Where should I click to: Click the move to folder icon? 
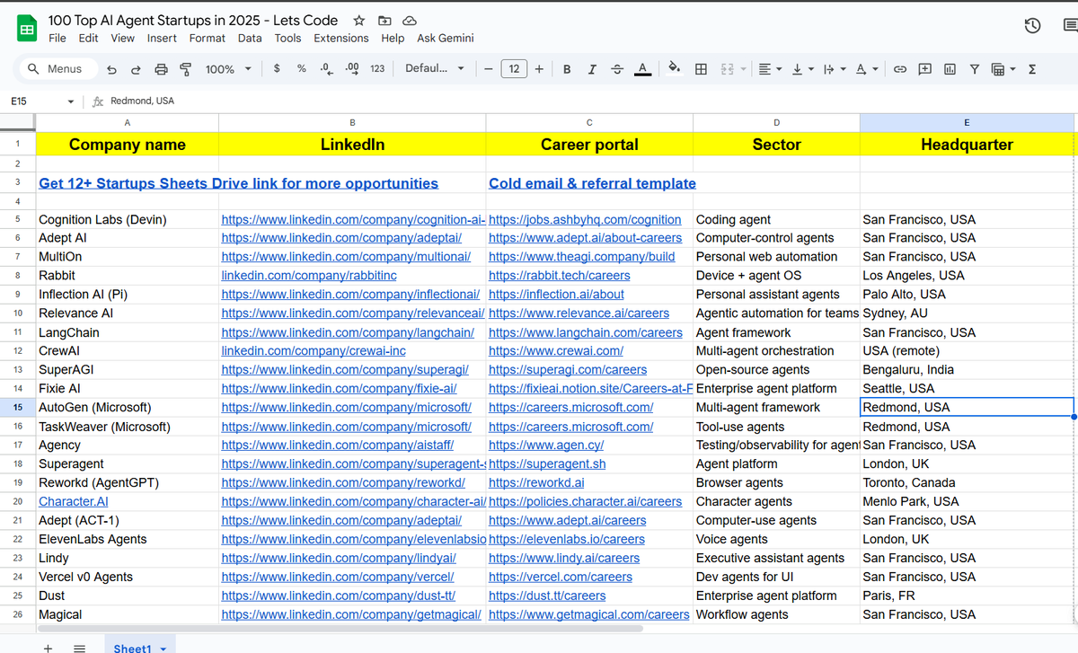(x=384, y=20)
